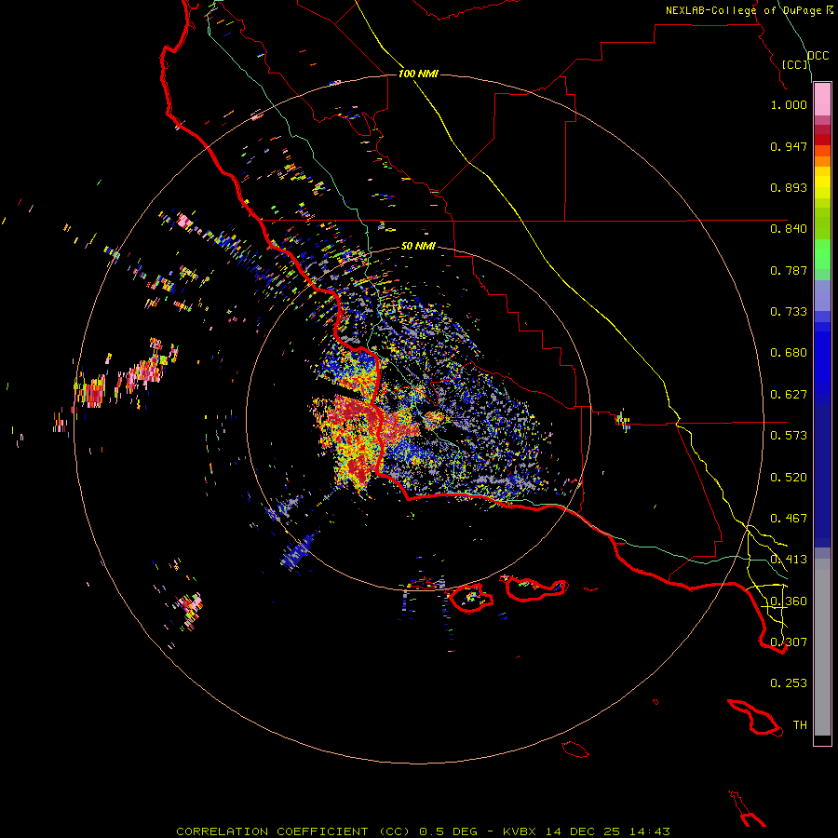Click the gray segment of the color bar
The height and width of the screenshot is (838, 838).
click(822, 647)
